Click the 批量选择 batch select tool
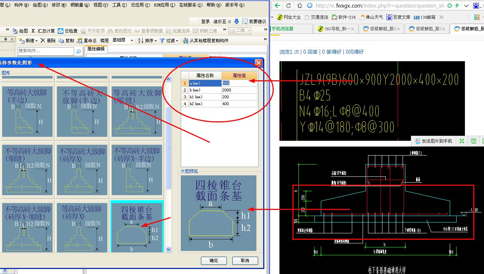Image resolution: width=484 pixels, height=274 pixels. point(178,31)
